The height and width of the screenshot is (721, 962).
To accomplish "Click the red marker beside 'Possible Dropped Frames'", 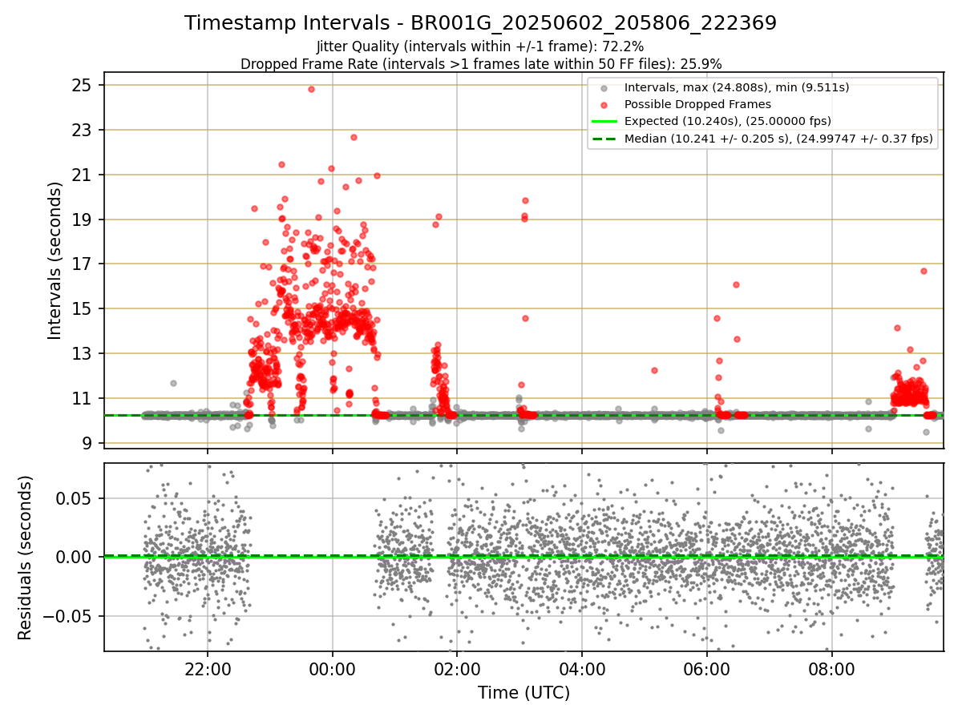I will [604, 104].
